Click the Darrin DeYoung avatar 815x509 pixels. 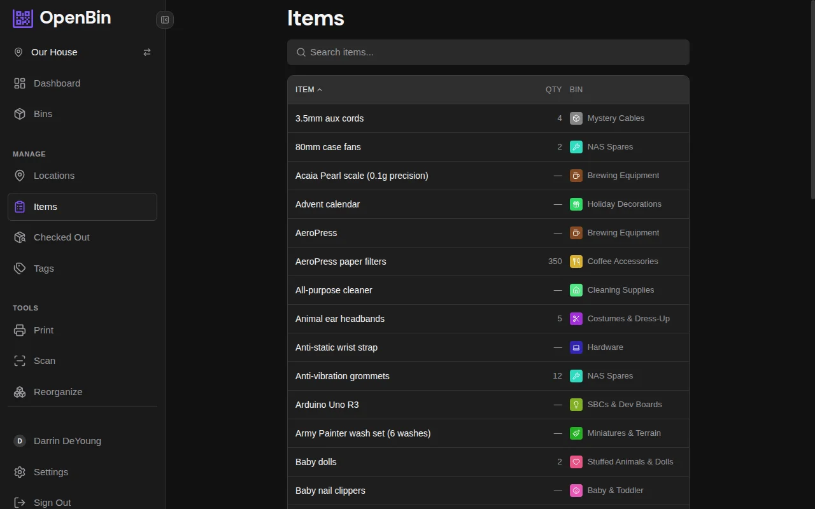coord(19,440)
